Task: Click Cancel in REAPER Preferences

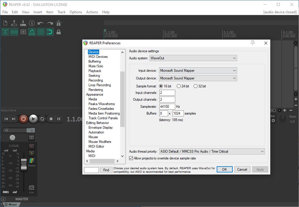Action: [242, 169]
